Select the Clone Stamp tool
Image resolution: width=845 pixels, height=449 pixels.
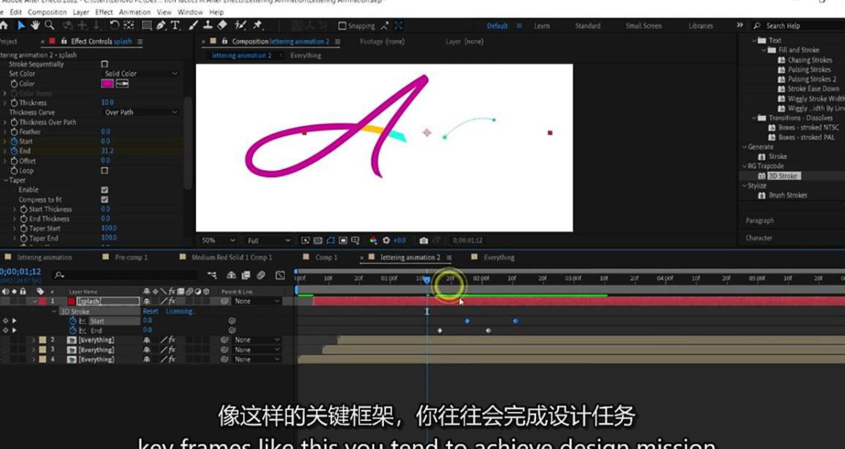pyautogui.click(x=208, y=26)
